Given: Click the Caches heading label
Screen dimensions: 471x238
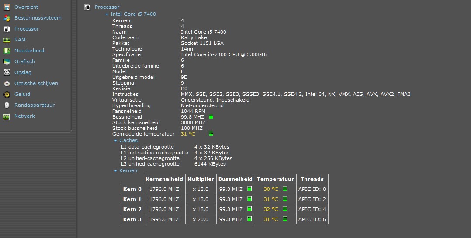Looking at the screenshot, I should tap(128, 141).
